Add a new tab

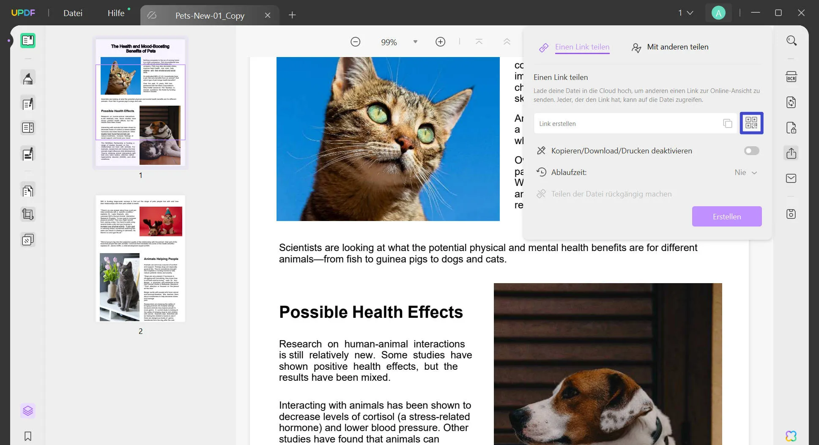click(x=292, y=15)
